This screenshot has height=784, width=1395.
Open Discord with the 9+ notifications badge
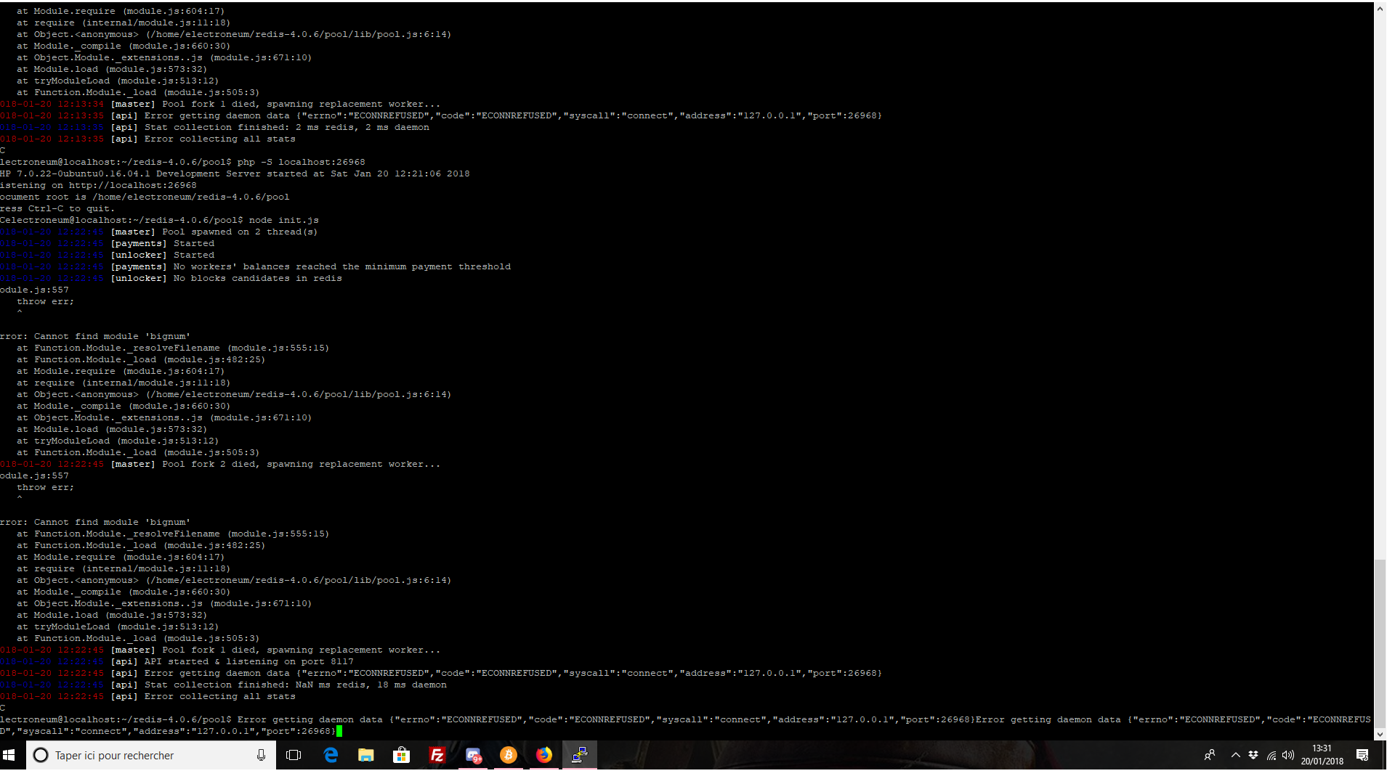[x=473, y=755]
